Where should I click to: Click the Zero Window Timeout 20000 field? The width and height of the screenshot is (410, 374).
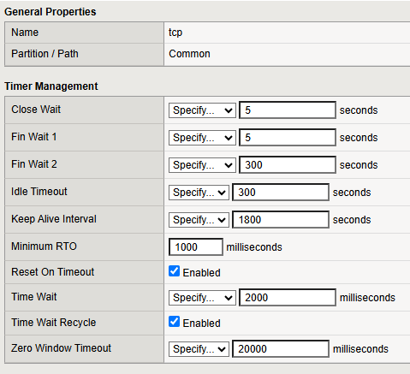[x=281, y=349]
